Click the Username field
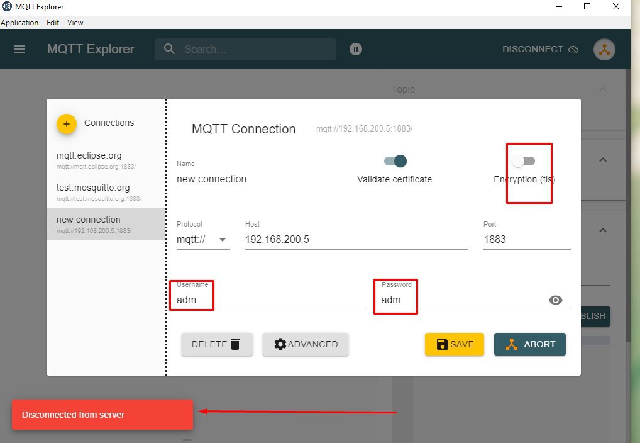640x443 pixels. (x=271, y=300)
